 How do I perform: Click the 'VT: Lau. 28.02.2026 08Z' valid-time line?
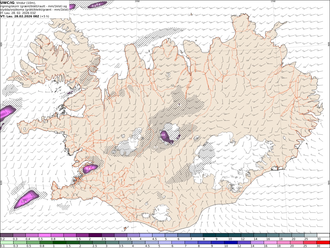(x=20, y=16)
